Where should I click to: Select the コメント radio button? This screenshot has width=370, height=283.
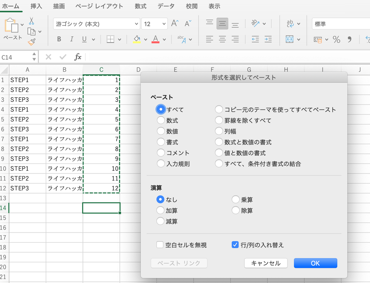click(161, 153)
